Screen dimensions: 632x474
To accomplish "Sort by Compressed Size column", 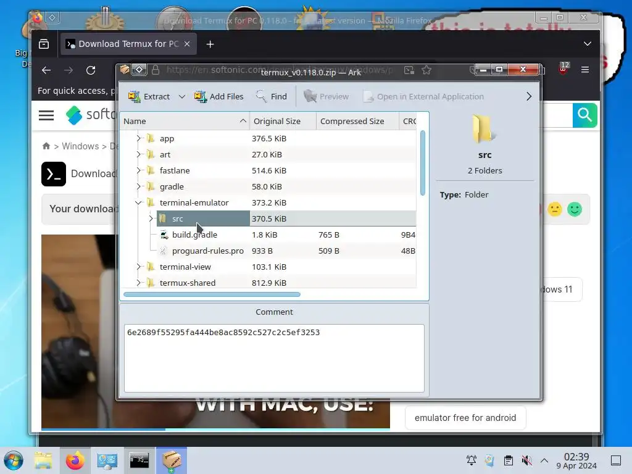I will point(357,122).
